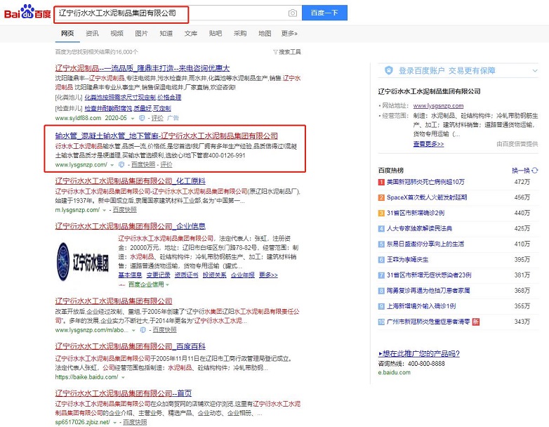Click 查看更多>> in company card
This screenshot has height=427, width=549.
(x=428, y=144)
